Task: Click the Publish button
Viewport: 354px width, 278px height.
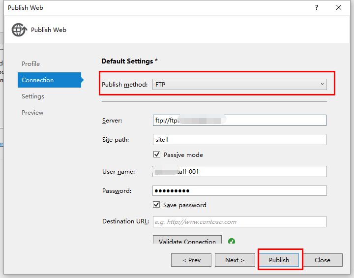Action: (x=279, y=260)
